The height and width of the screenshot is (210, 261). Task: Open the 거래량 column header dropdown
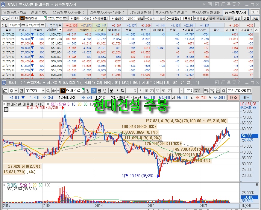pos(60,30)
